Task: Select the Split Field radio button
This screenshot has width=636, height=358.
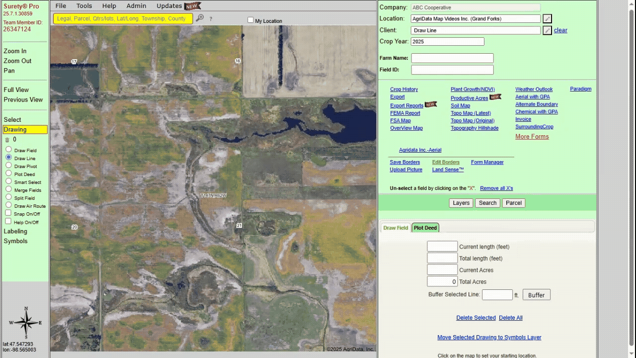Action: pyautogui.click(x=8, y=197)
